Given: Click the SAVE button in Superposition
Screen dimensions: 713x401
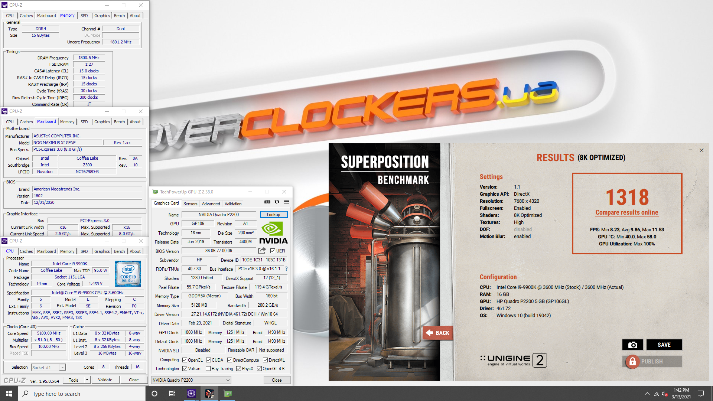Looking at the screenshot, I should click(664, 345).
